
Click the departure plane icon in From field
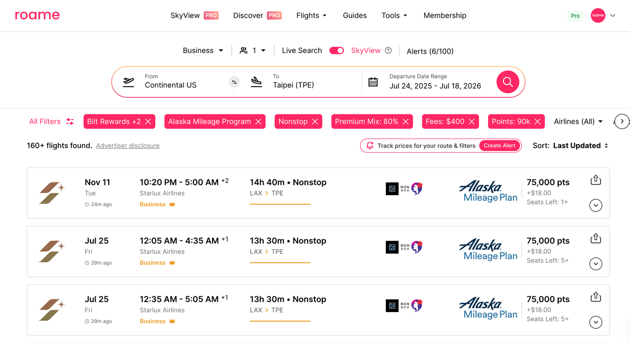[x=129, y=82]
